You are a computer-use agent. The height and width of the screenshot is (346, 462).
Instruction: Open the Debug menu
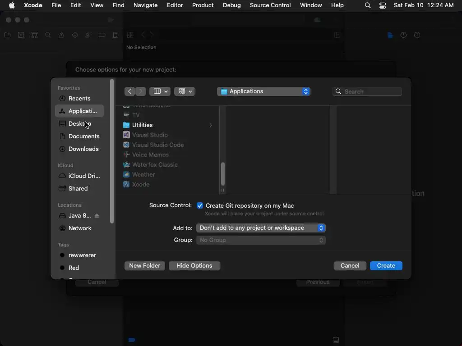[231, 5]
